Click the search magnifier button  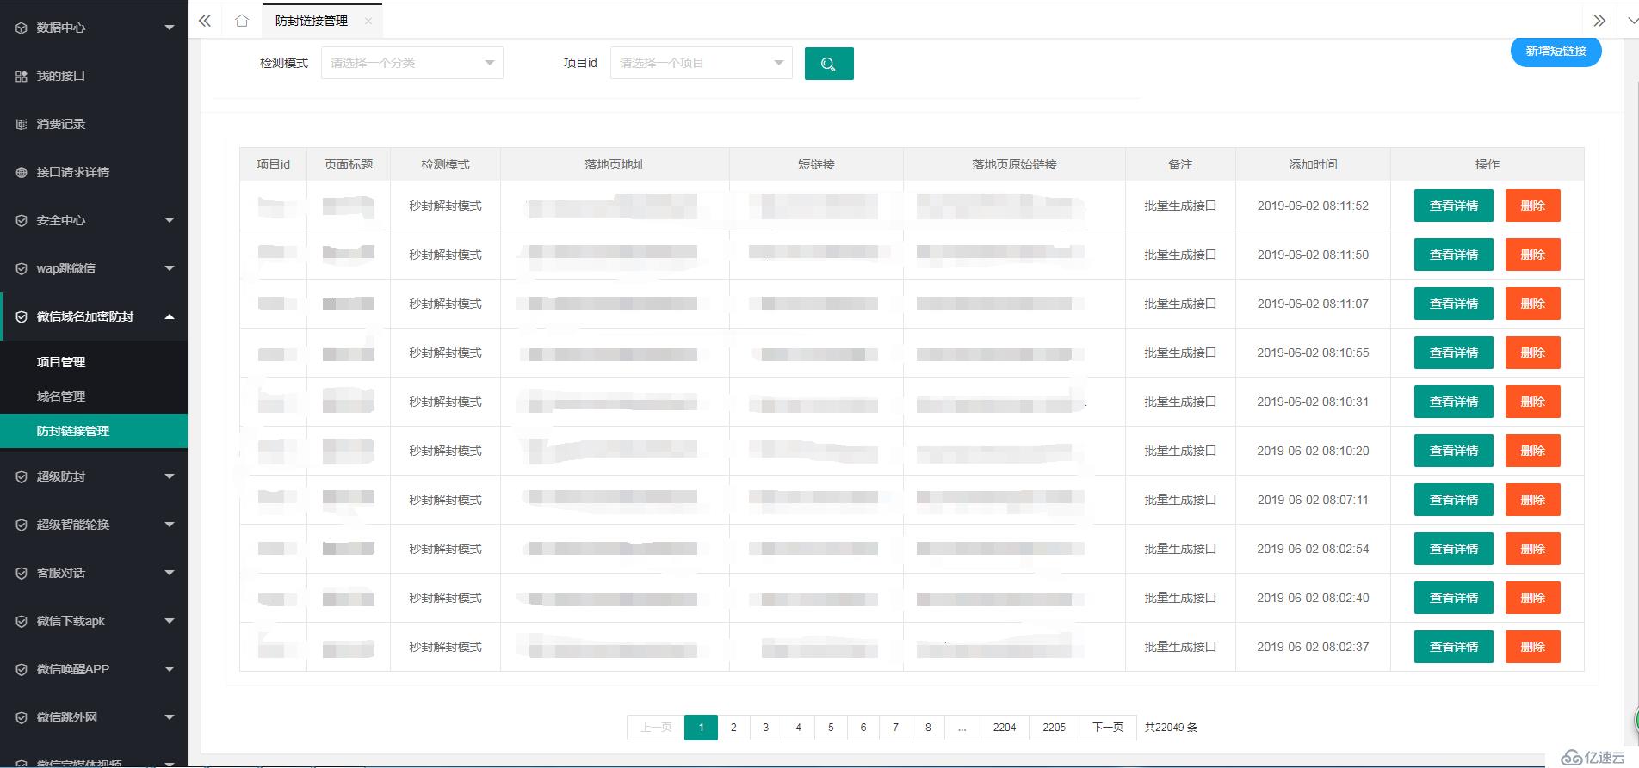tap(829, 64)
